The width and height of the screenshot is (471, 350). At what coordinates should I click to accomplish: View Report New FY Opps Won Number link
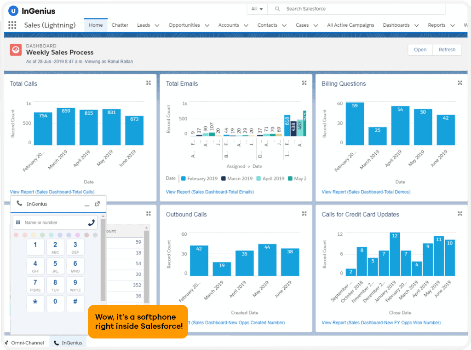click(x=381, y=323)
